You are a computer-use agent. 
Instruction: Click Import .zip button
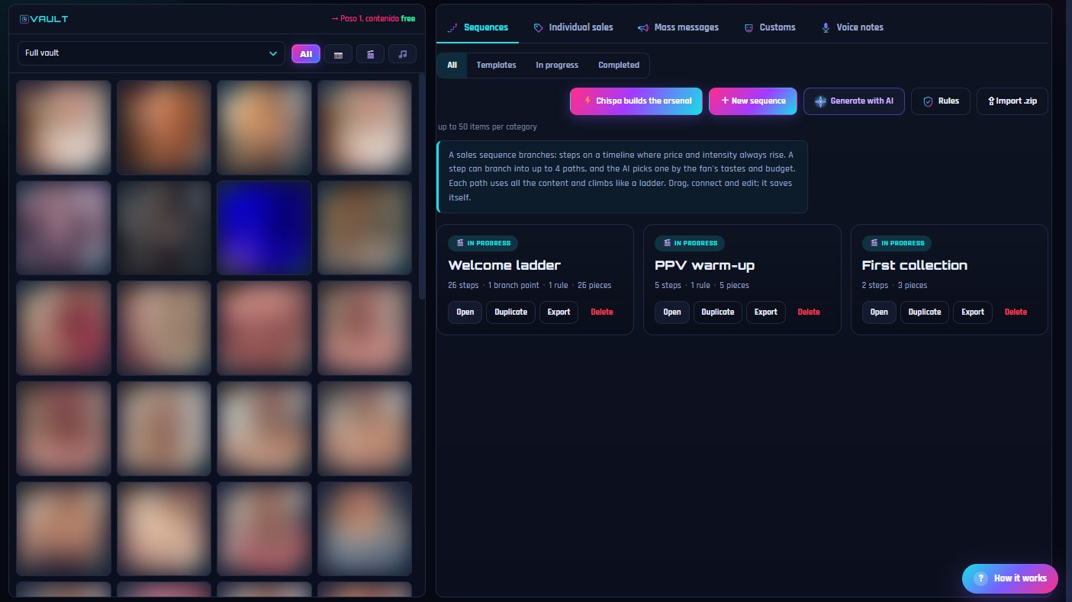pos(1012,101)
